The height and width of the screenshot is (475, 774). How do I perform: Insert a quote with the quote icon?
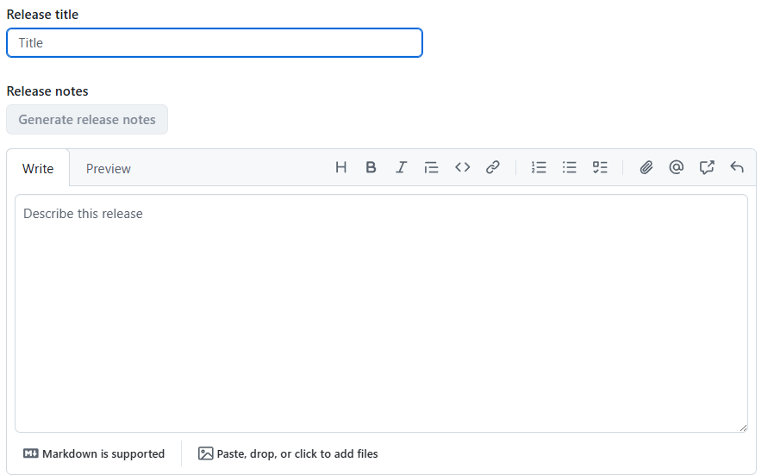coord(432,167)
